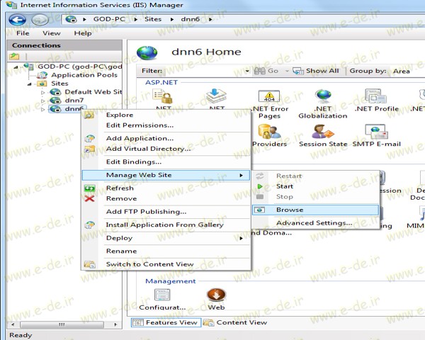Choose Advanced Settings in submenu

315,223
